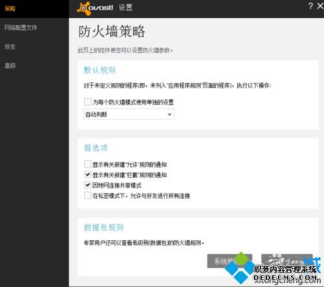Screen dimensions: 324x287
Task: Go to the 好友 sidebar section
Action: click(x=10, y=47)
